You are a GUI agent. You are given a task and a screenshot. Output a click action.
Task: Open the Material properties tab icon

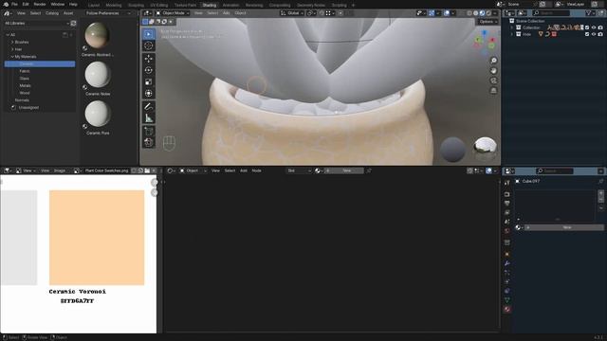point(507,310)
